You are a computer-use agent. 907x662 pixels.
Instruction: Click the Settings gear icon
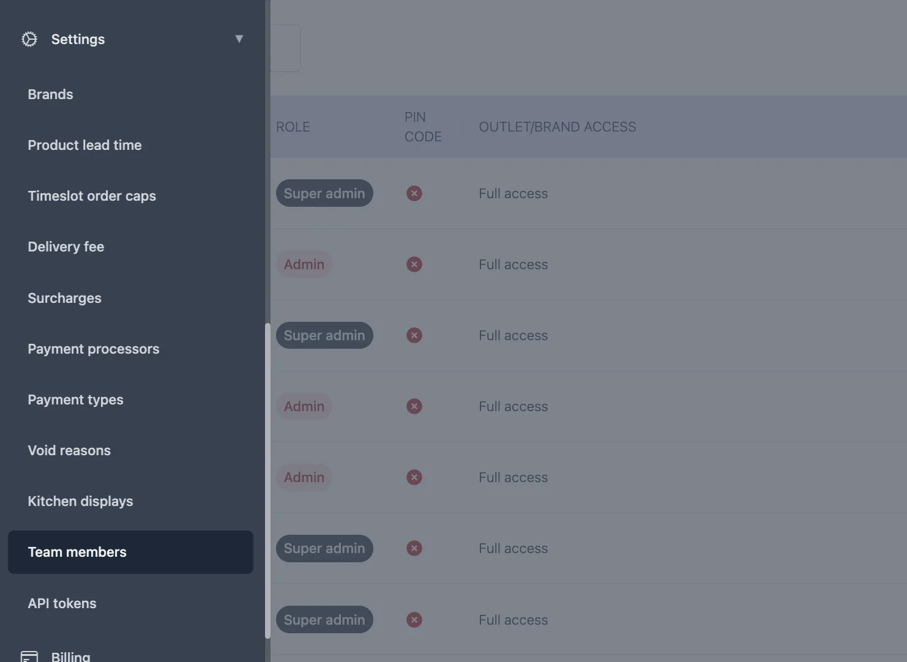coord(29,39)
